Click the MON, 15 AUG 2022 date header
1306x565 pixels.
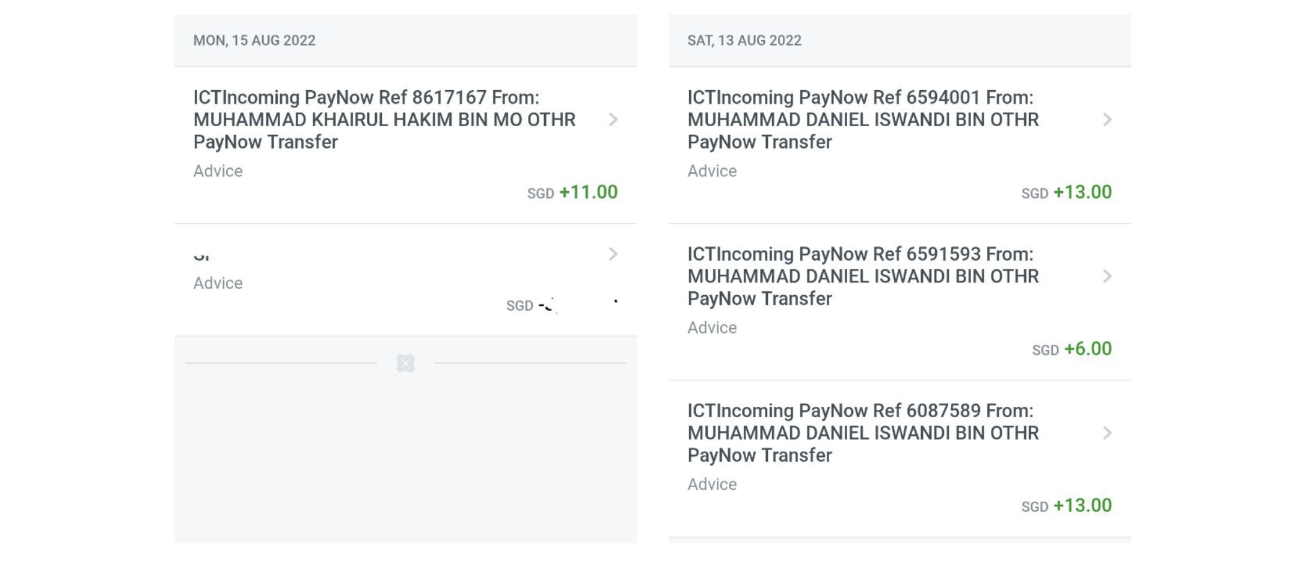tap(254, 40)
